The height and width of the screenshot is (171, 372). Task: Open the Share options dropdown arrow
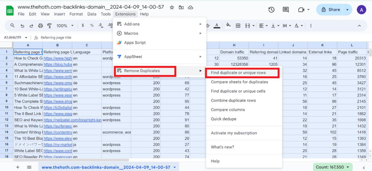pos(348,10)
